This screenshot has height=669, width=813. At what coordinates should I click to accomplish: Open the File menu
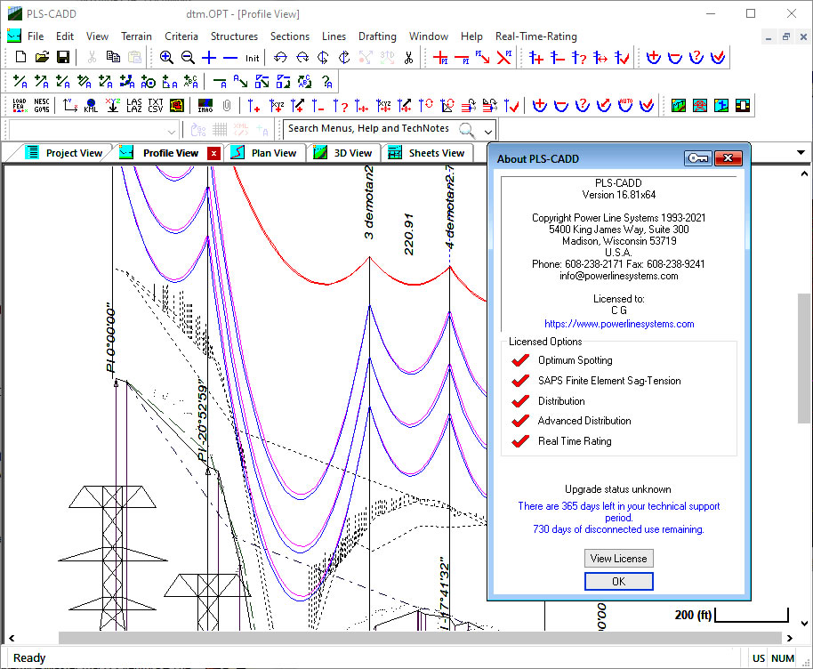pos(36,36)
